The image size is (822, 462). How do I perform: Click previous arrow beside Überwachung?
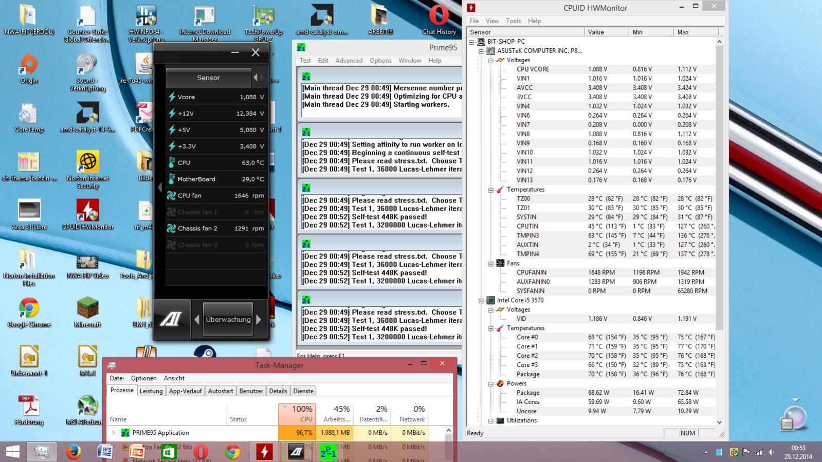[196, 320]
